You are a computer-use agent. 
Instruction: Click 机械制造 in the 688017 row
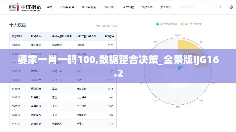tap(81, 115)
